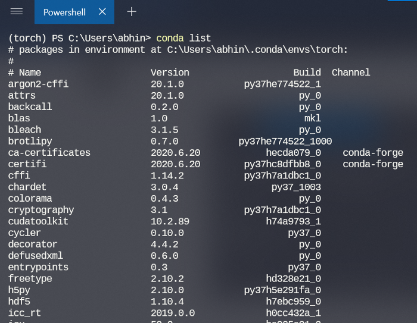417x323 pixels.
Task: Click build string py37he774522_1000
Action: coord(285,142)
